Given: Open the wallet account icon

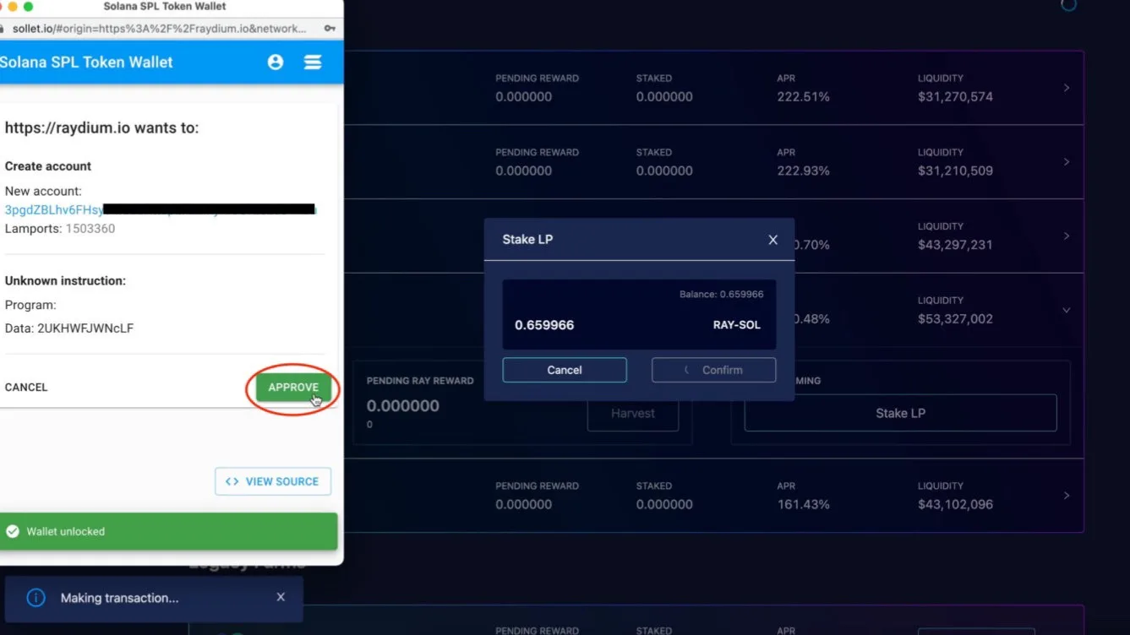Looking at the screenshot, I should click(x=276, y=62).
